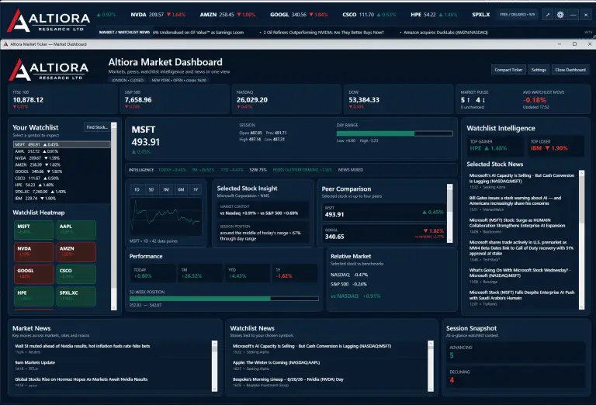596x405 pixels.
Task: Open the 'HUMAIN Collaboration' Microsoft article
Action: [517, 223]
